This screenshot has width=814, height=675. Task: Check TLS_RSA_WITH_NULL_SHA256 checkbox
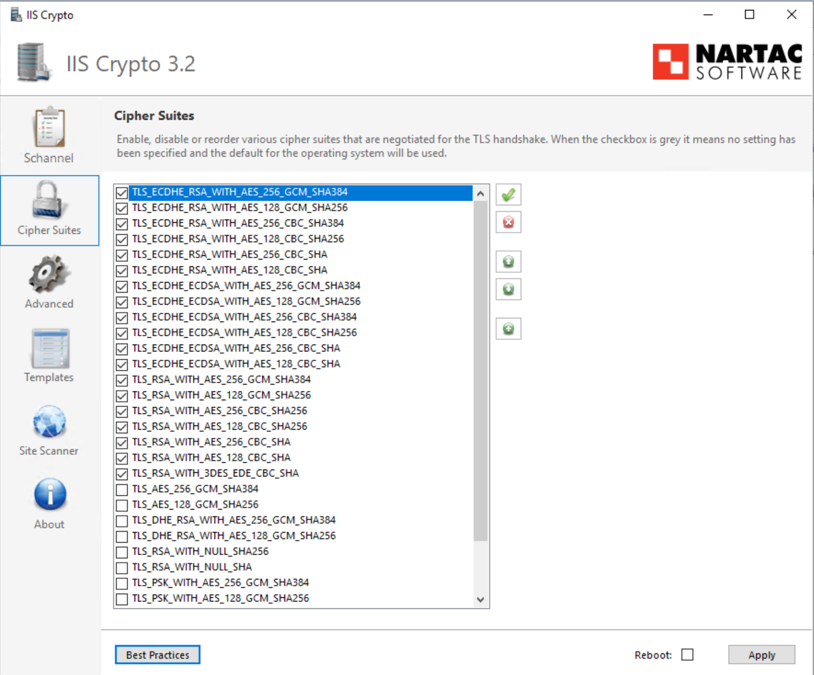point(122,552)
